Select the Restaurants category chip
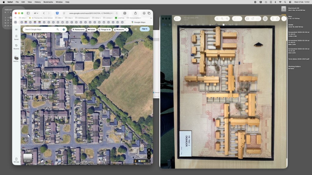The height and width of the screenshot is (175, 312). pyautogui.click(x=78, y=29)
